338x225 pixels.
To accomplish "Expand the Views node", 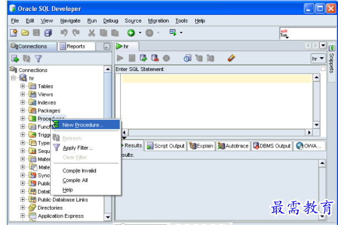I will point(23,94).
